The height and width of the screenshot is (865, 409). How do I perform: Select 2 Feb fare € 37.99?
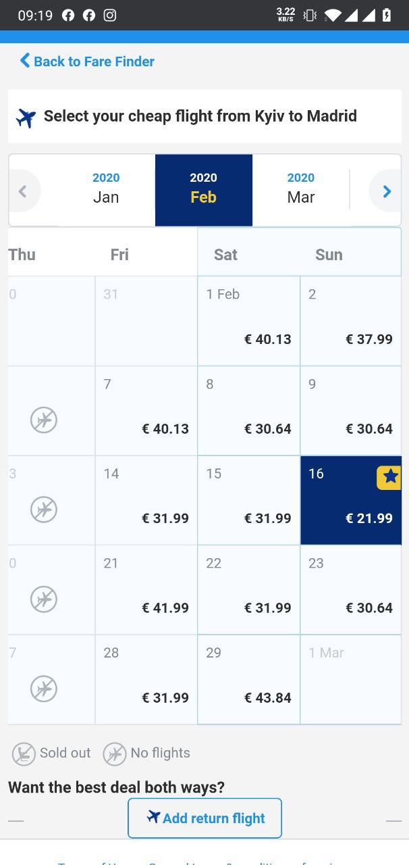click(x=351, y=321)
